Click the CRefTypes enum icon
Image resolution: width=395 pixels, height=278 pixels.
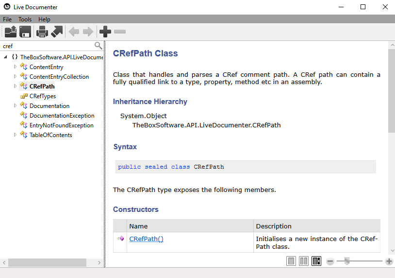point(24,96)
